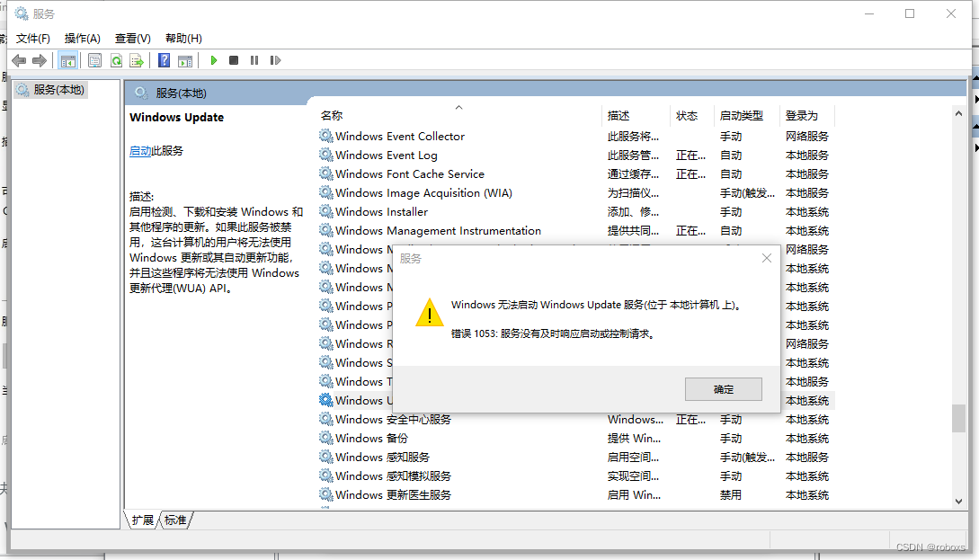Open the 查看(V) menu

pos(133,39)
